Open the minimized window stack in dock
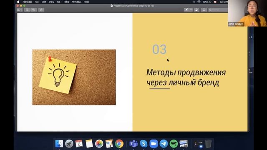 click(199, 144)
